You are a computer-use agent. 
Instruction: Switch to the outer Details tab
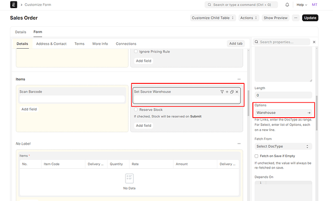coord(21,32)
